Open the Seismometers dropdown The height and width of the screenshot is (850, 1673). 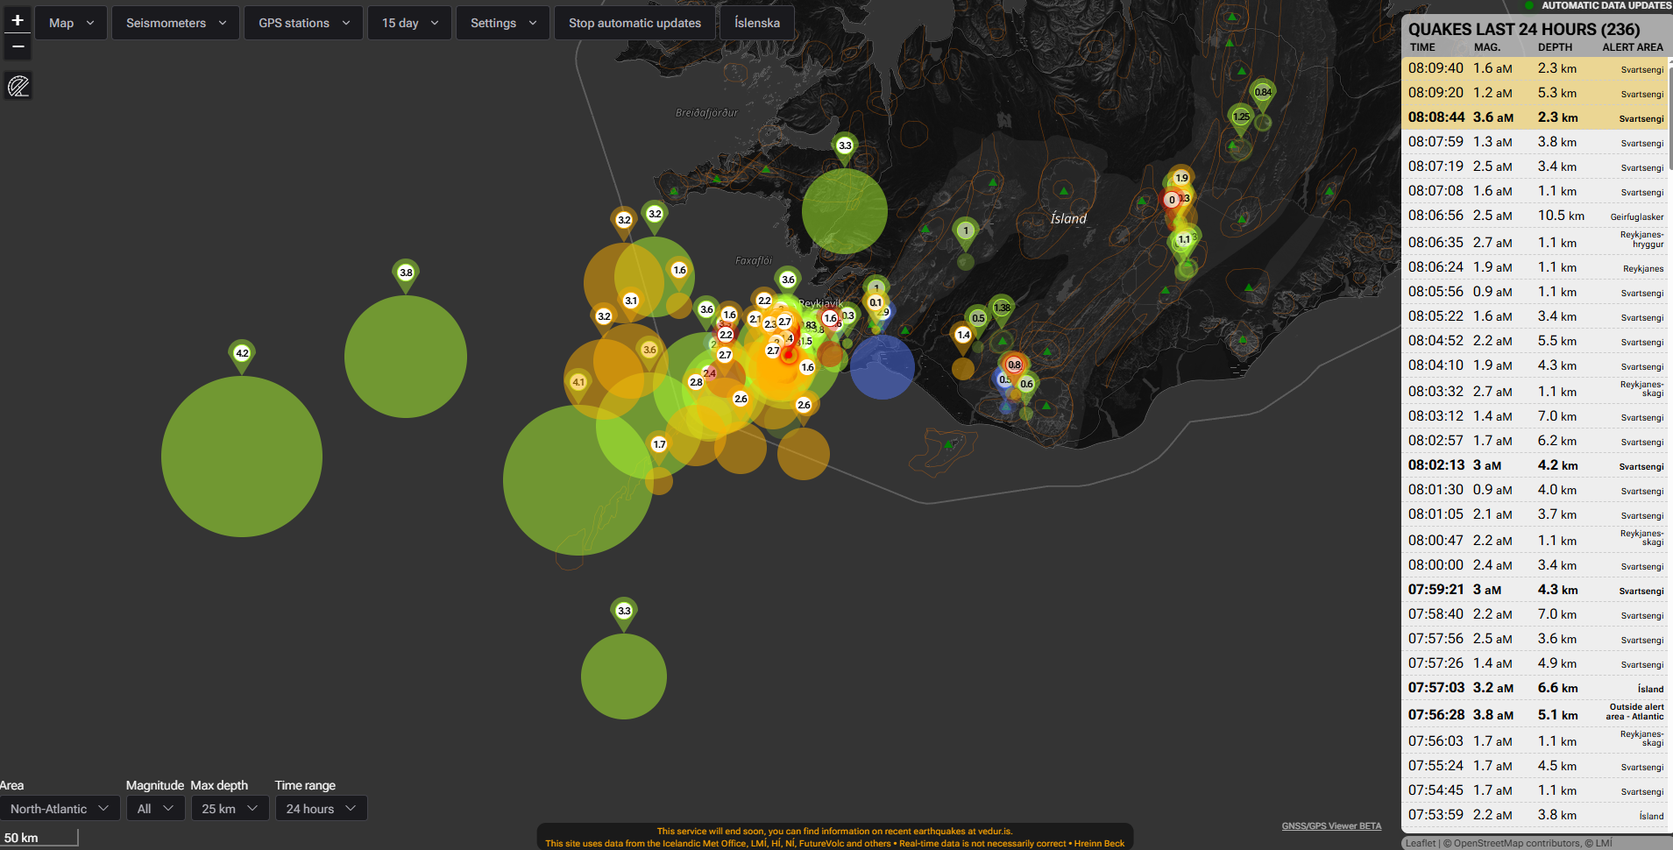tap(175, 23)
